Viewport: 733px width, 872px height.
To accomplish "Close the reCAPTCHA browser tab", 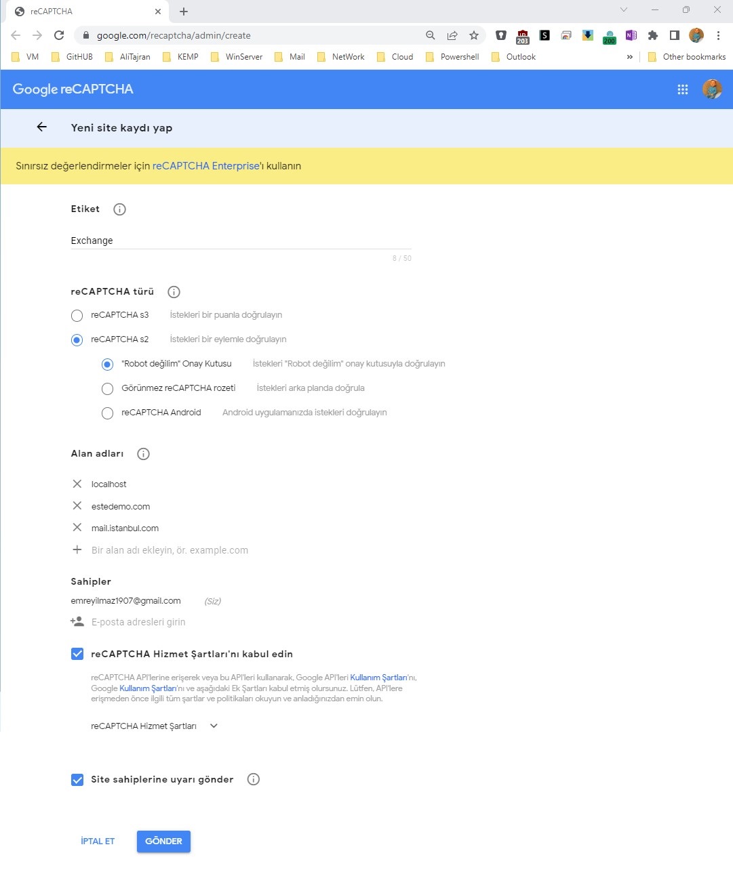I will tap(158, 12).
